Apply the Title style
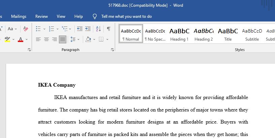 pyautogui.click(x=228, y=34)
